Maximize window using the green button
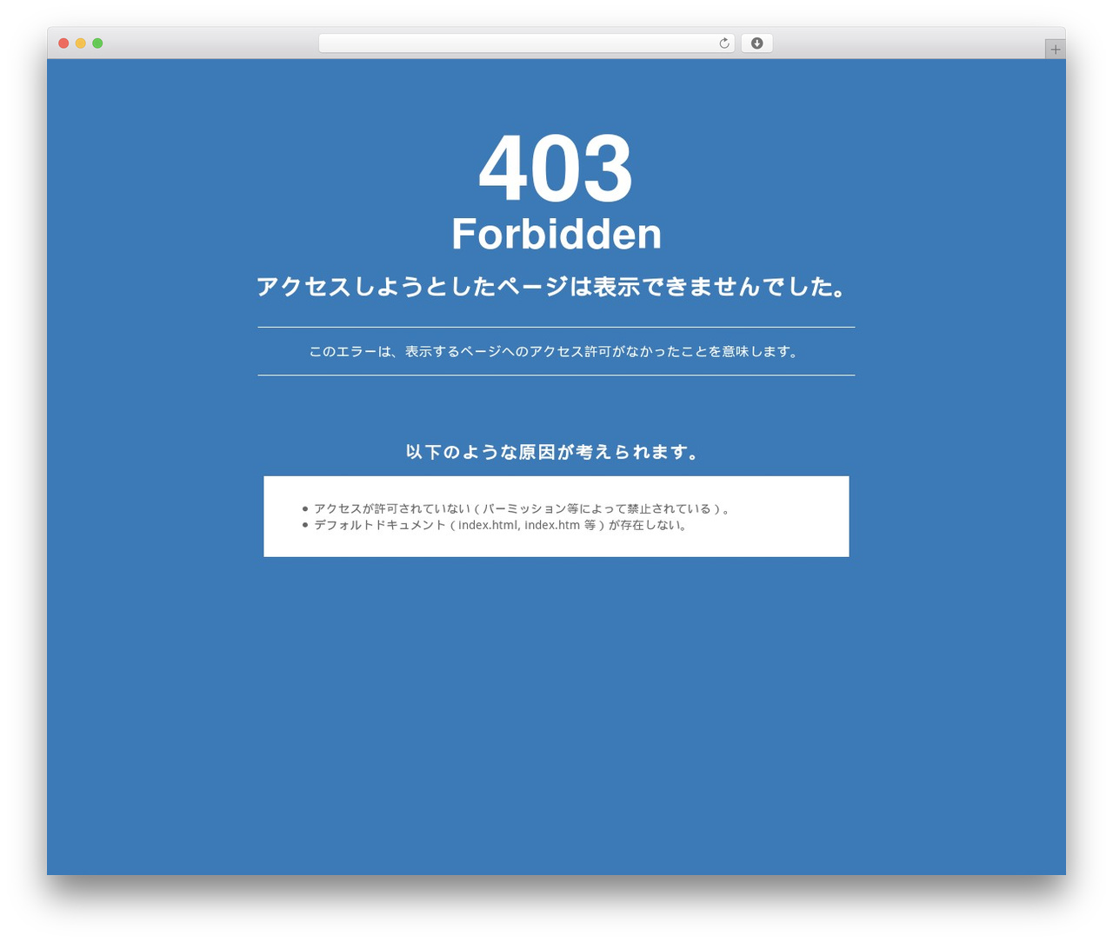Image resolution: width=1113 pixels, height=942 pixels. click(x=97, y=43)
